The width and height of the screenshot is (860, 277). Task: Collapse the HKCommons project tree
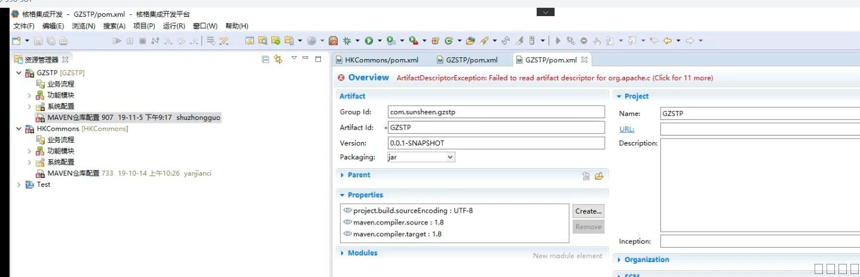click(19, 129)
